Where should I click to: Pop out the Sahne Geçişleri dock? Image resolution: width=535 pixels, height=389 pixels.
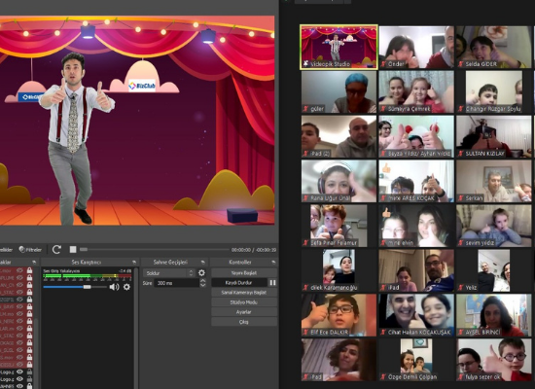pos(203,262)
